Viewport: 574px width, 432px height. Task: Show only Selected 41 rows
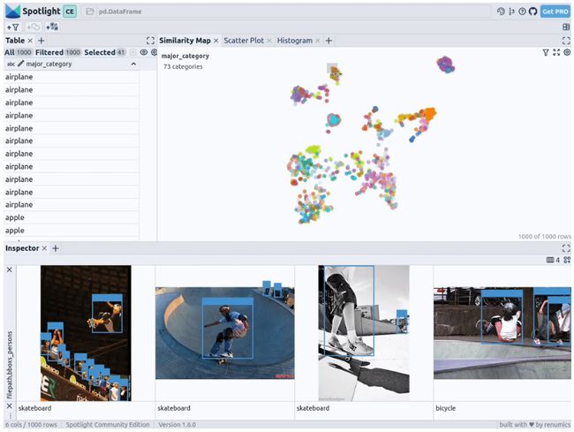click(x=104, y=52)
